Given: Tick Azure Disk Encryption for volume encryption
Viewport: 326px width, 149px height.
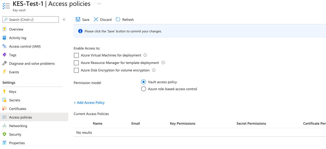Looking at the screenshot, I should click(76, 70).
